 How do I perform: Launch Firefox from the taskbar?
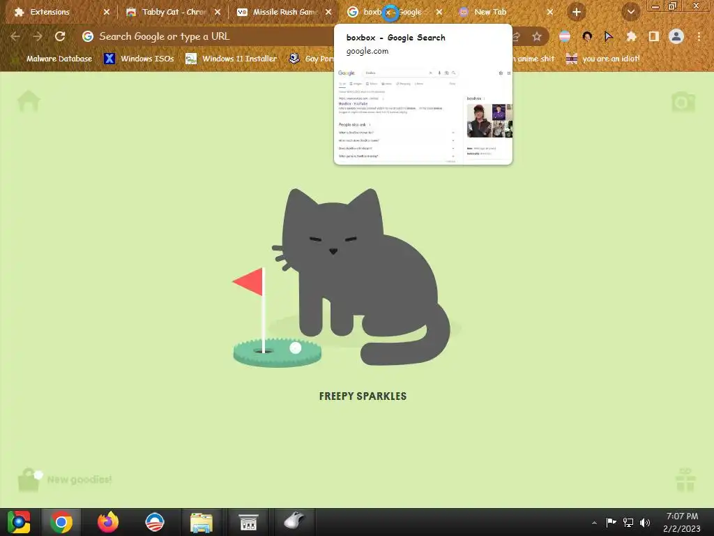(x=108, y=522)
